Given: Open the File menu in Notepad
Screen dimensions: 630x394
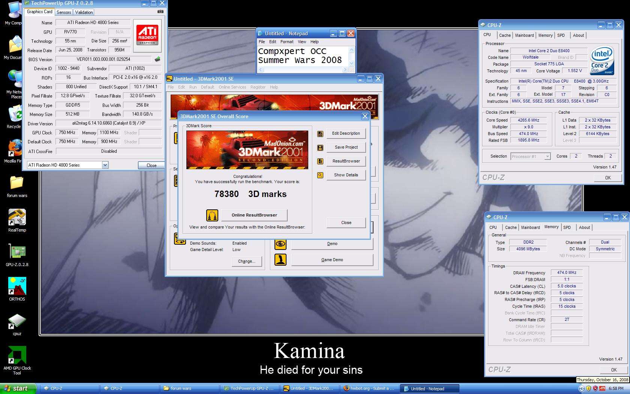Looking at the screenshot, I should click(x=262, y=42).
